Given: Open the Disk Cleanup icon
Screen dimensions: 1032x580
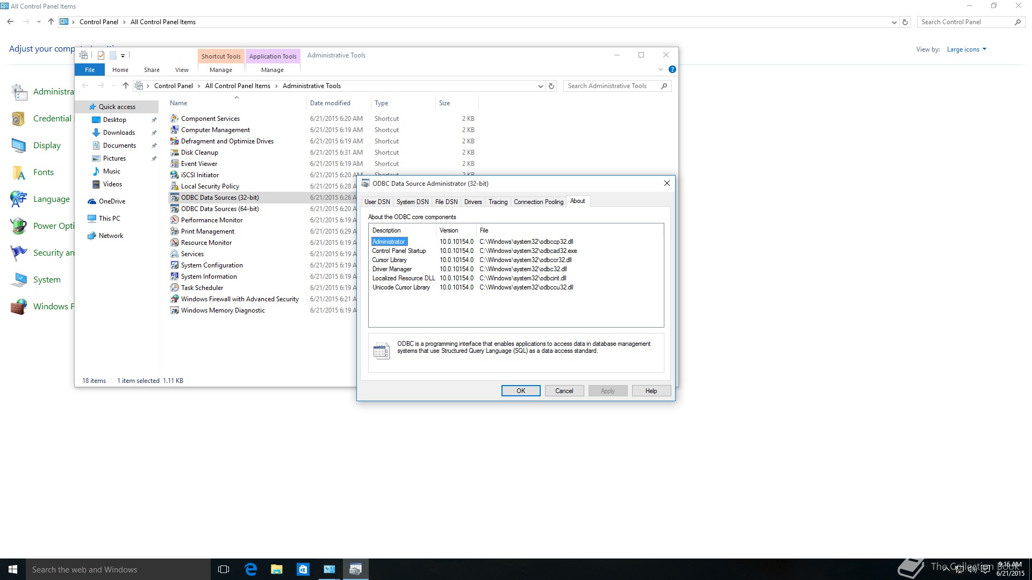Looking at the screenshot, I should pos(174,153).
